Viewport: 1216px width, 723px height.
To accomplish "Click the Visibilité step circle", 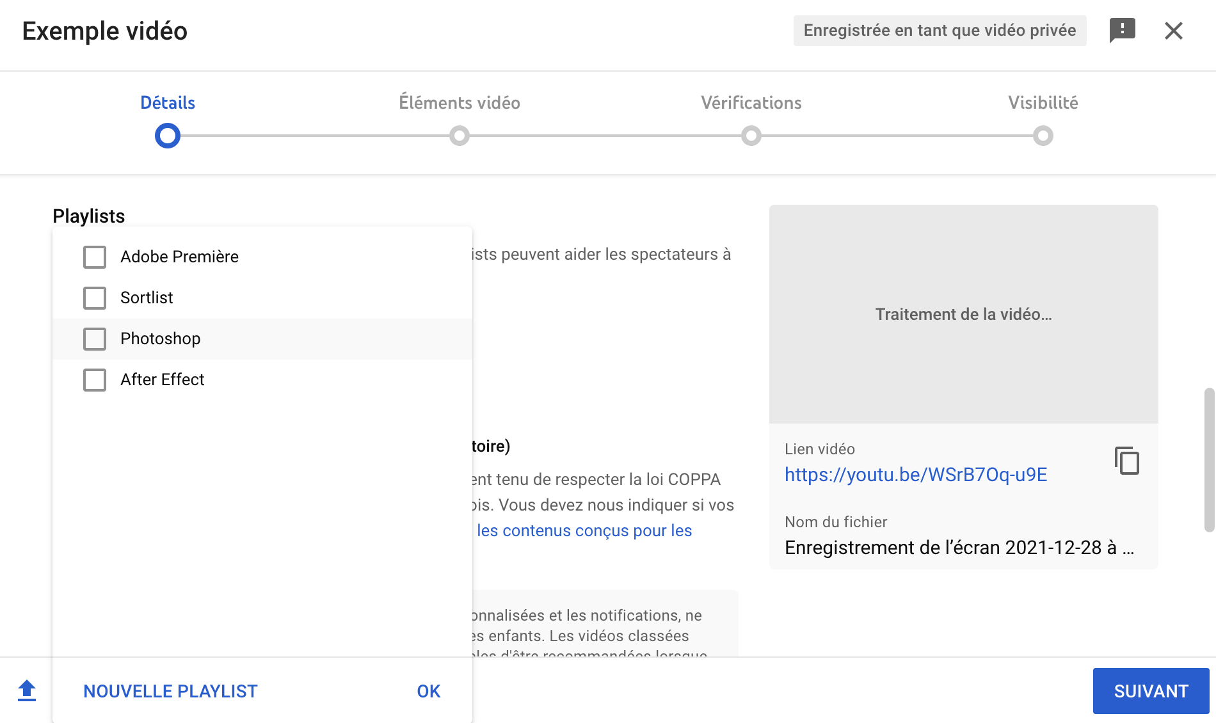I will tap(1043, 136).
